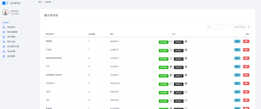Click the blue logo icon beside 超级管理员
Image resolution: width=261 pixels, height=109 pixels.
point(5,3)
